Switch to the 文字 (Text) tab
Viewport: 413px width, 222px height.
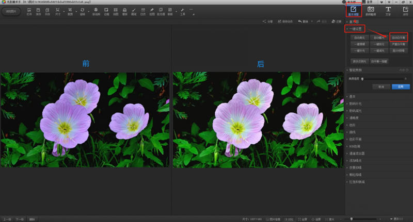[x=388, y=10]
